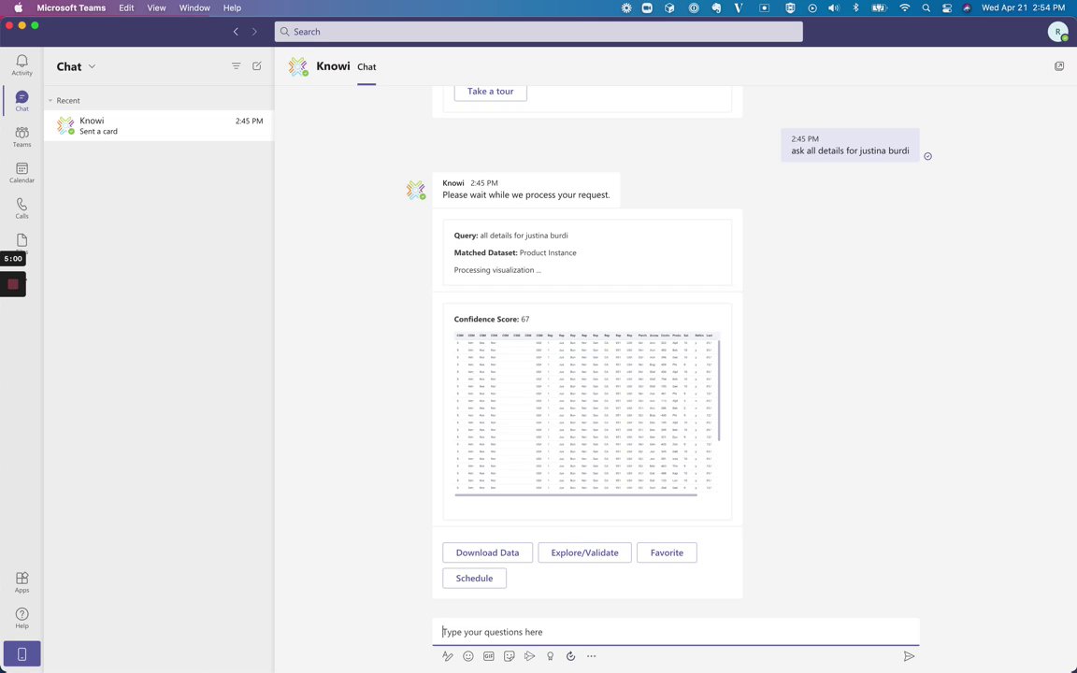Open the Microsoft Teams app menu

(x=71, y=7)
